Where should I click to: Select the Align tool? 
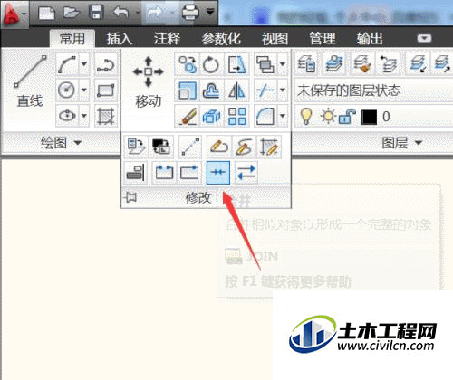pyautogui.click(x=135, y=173)
